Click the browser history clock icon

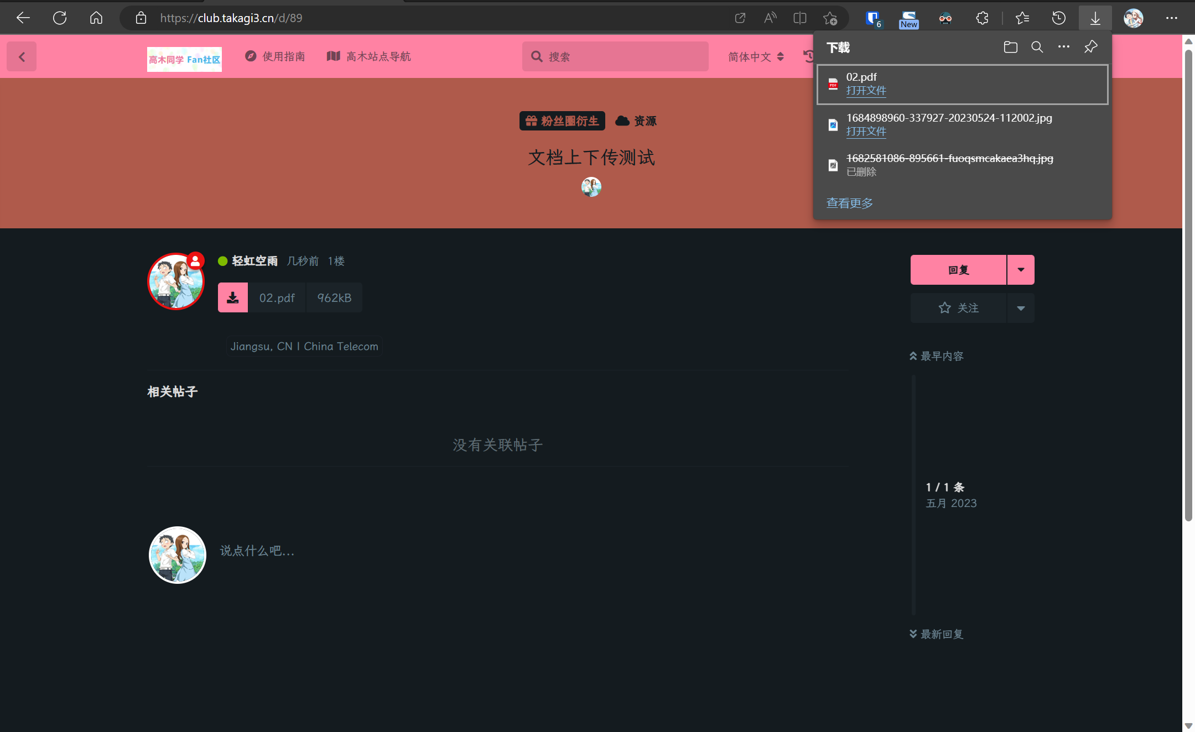[1058, 18]
